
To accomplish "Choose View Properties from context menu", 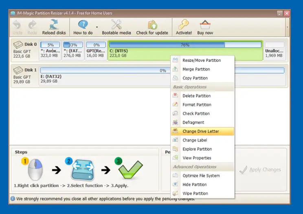I will (x=202, y=158).
